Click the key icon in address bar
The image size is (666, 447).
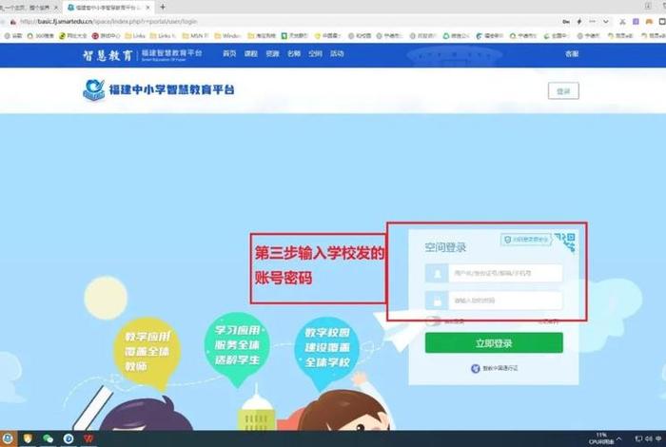pos(566,22)
